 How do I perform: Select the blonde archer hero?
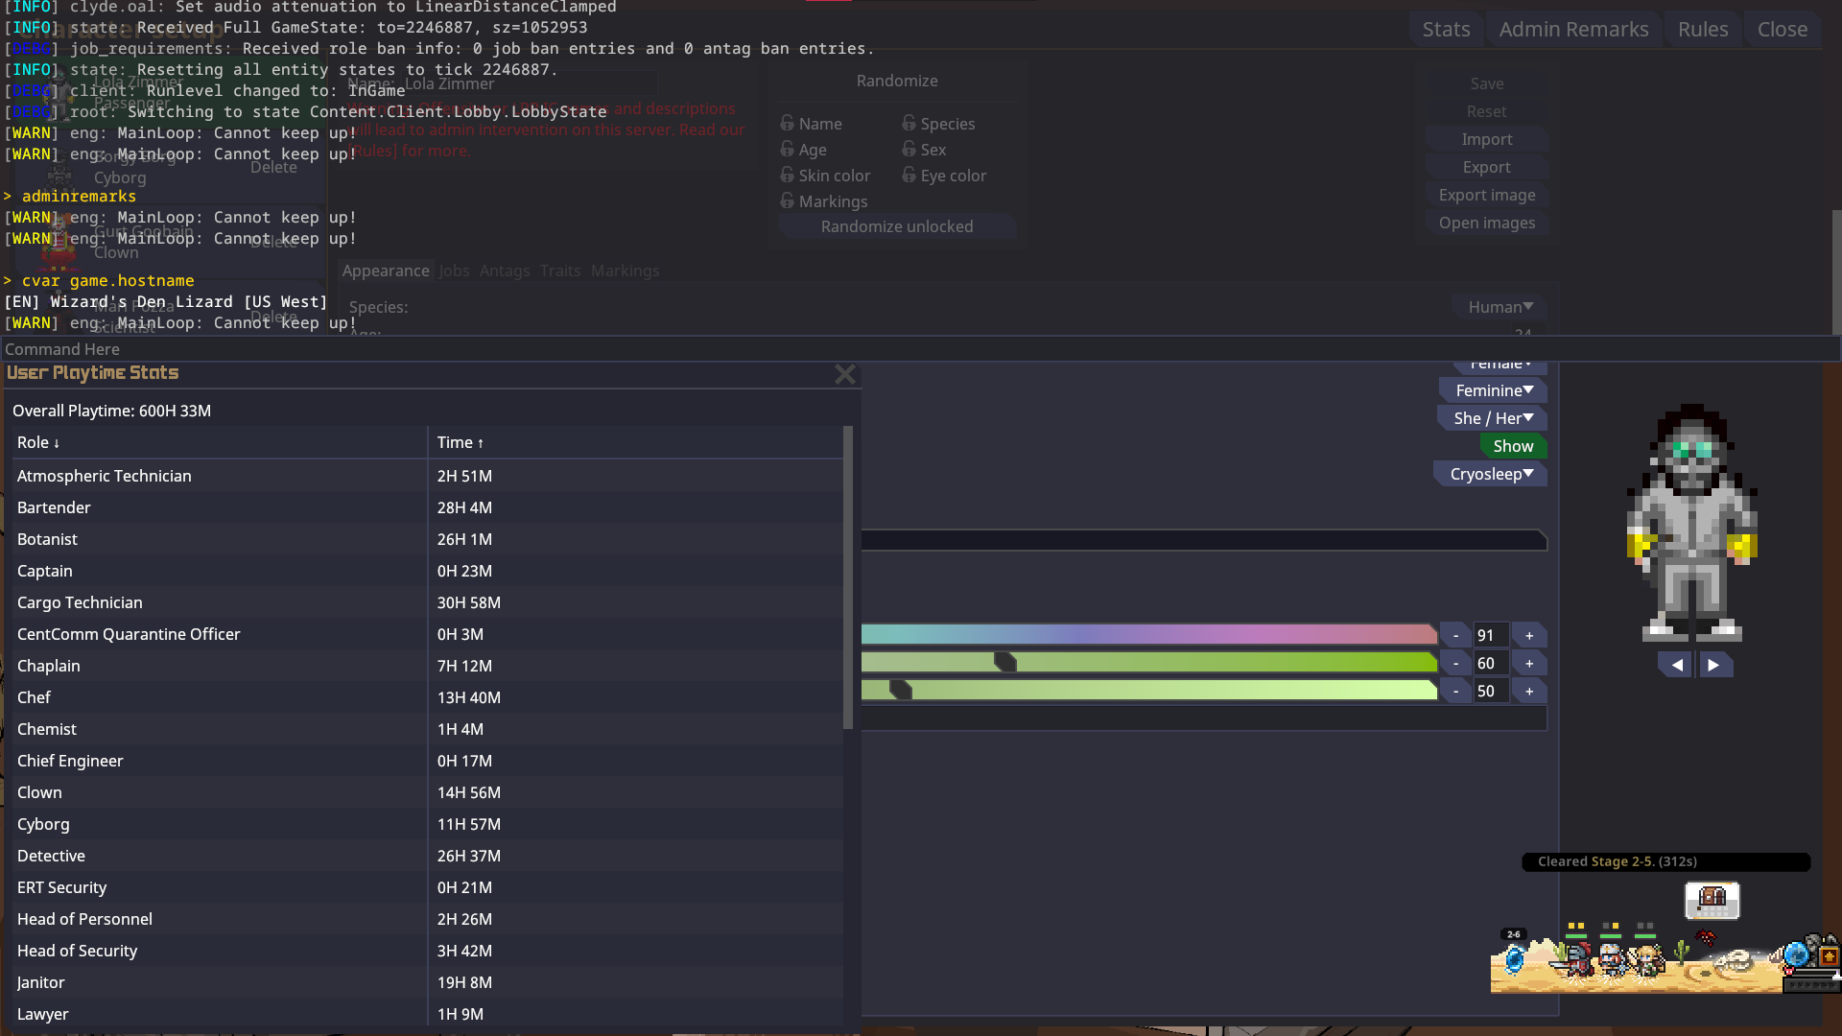point(1646,959)
